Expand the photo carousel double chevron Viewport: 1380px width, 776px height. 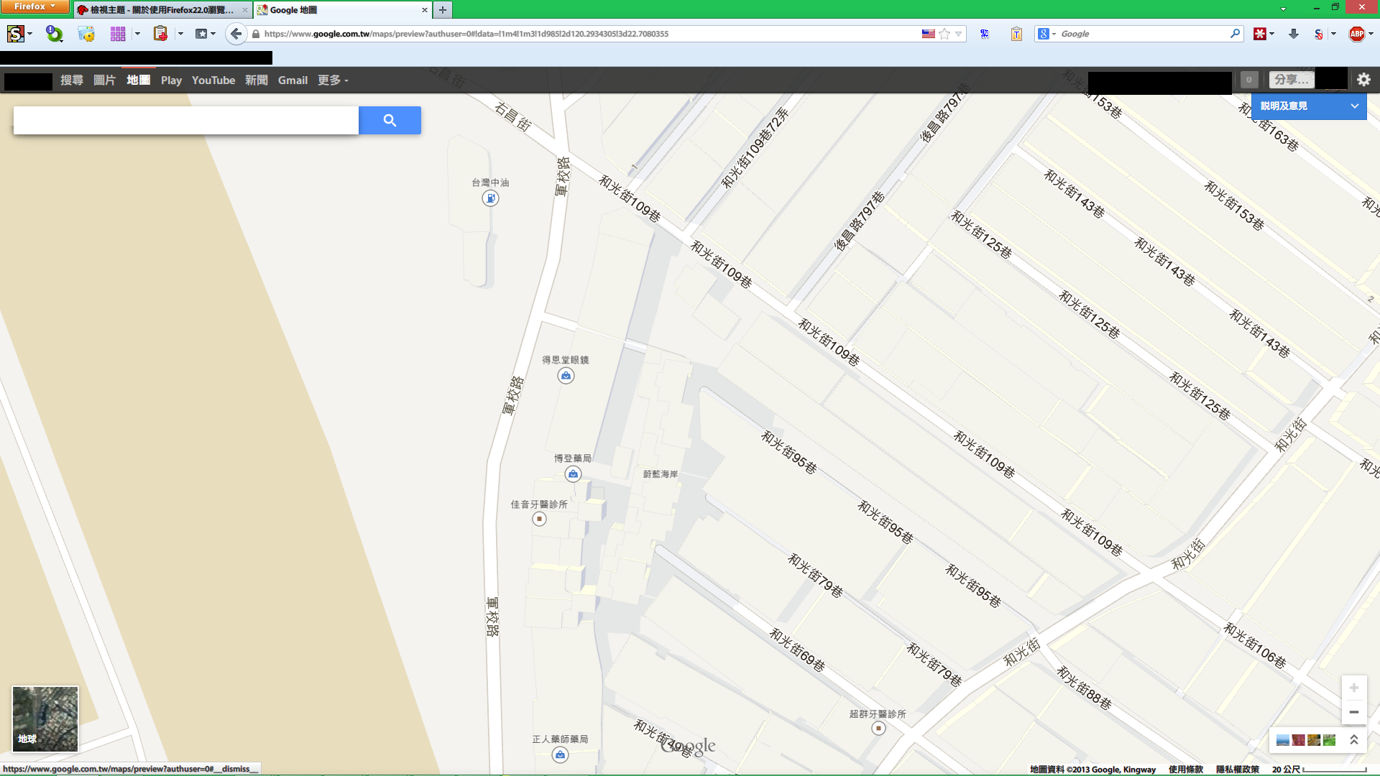(1354, 739)
